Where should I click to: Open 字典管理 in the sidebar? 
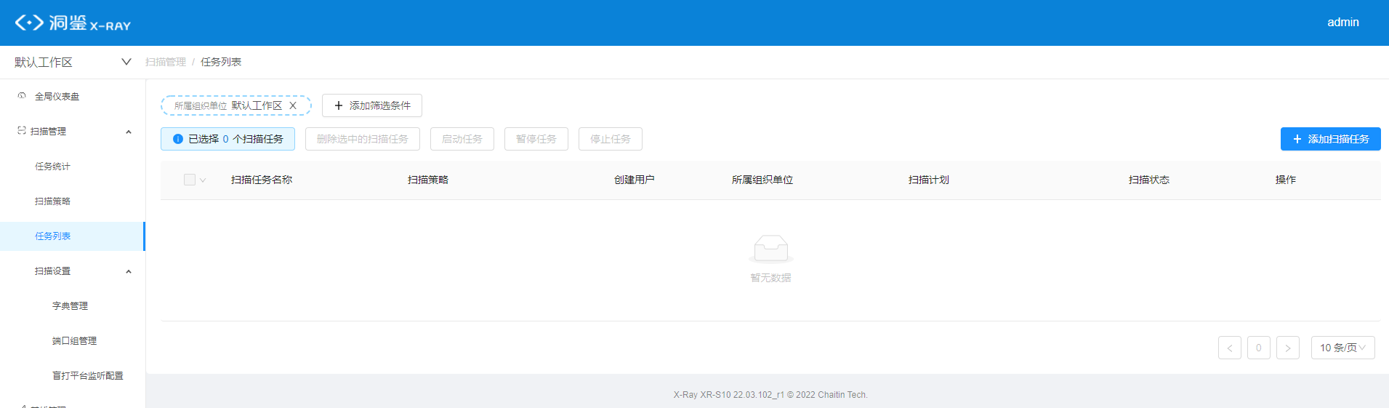pyautogui.click(x=70, y=306)
